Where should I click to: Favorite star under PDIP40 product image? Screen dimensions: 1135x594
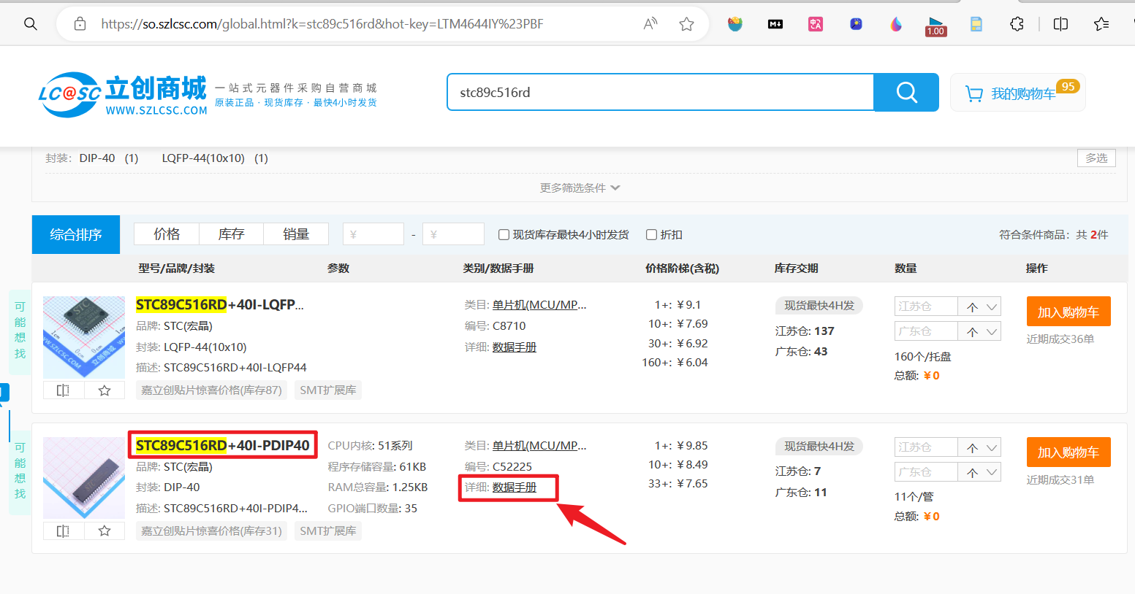pyautogui.click(x=105, y=531)
